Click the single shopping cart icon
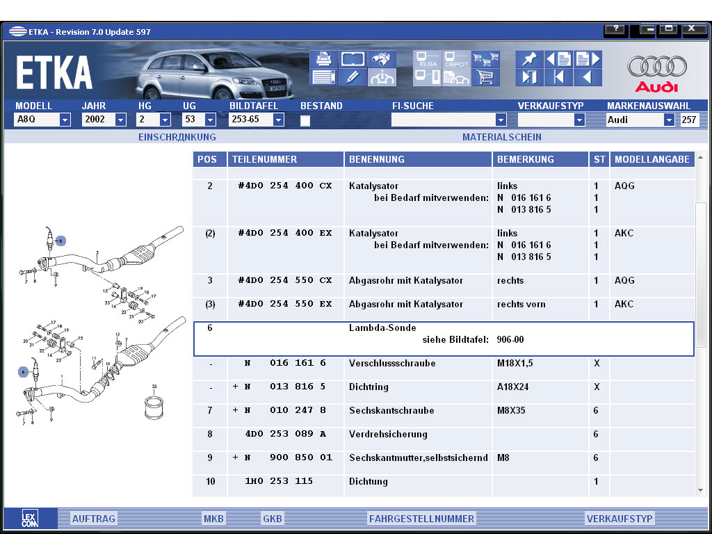 coord(486,77)
